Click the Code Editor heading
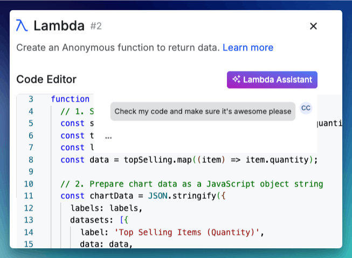 tap(46, 80)
